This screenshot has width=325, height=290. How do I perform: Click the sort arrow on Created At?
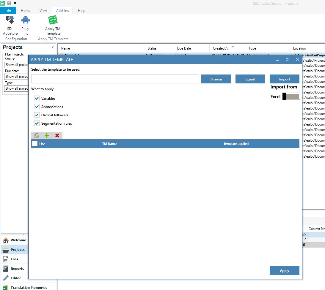pos(233,47)
